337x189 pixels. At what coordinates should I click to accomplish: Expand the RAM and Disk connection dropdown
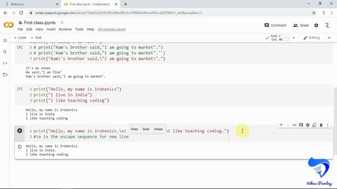tap(294, 38)
